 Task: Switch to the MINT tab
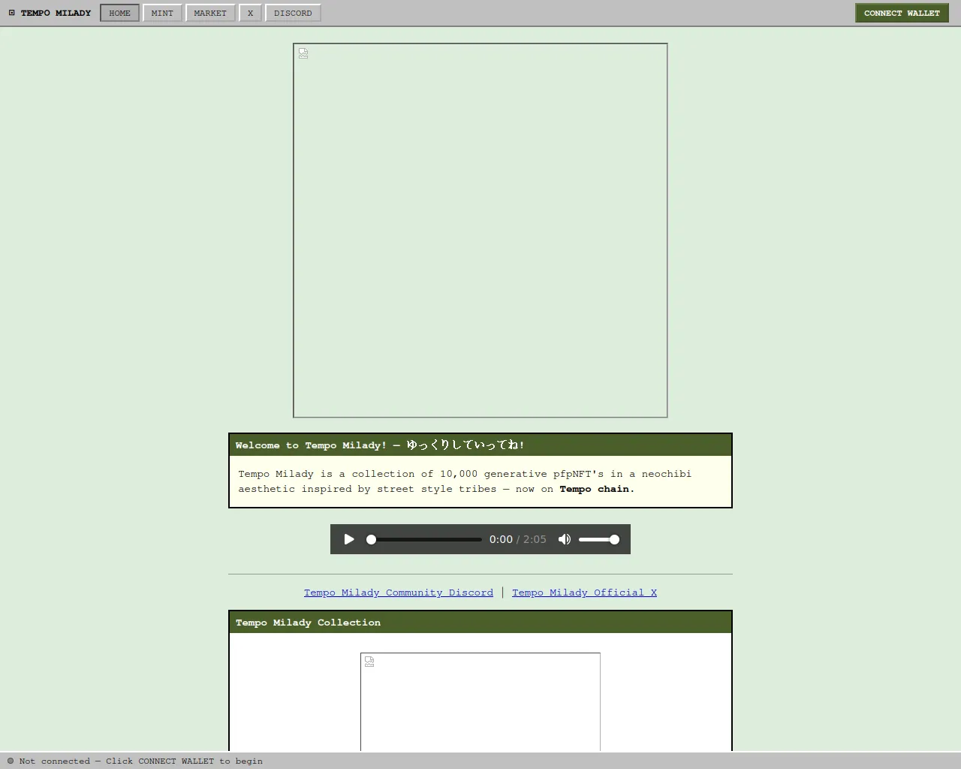(162, 13)
